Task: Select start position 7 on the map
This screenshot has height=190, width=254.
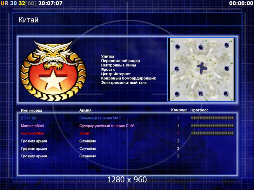Action: pos(201,47)
